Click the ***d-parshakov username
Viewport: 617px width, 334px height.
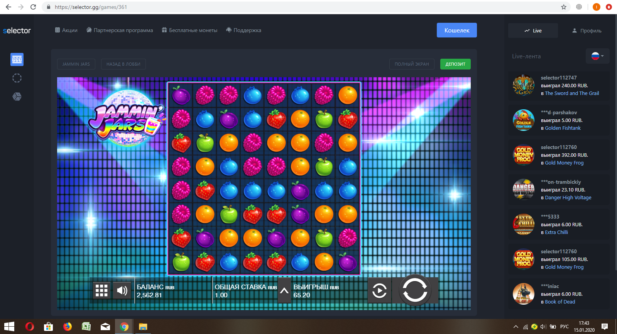click(x=559, y=112)
